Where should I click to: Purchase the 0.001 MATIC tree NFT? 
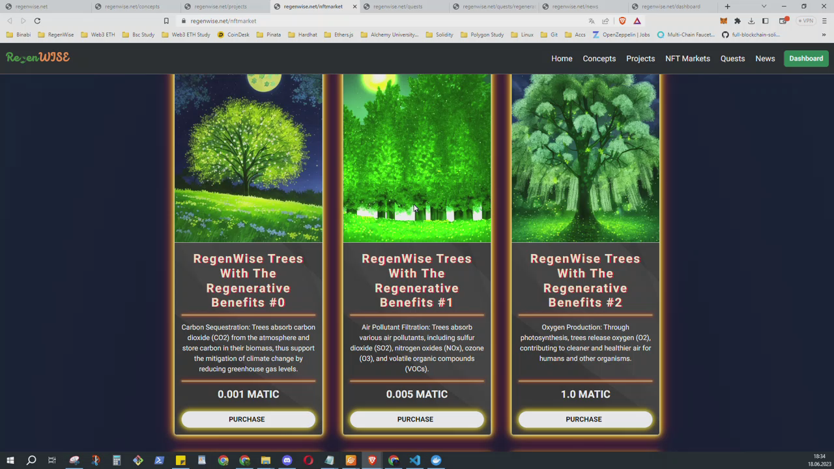tap(248, 419)
